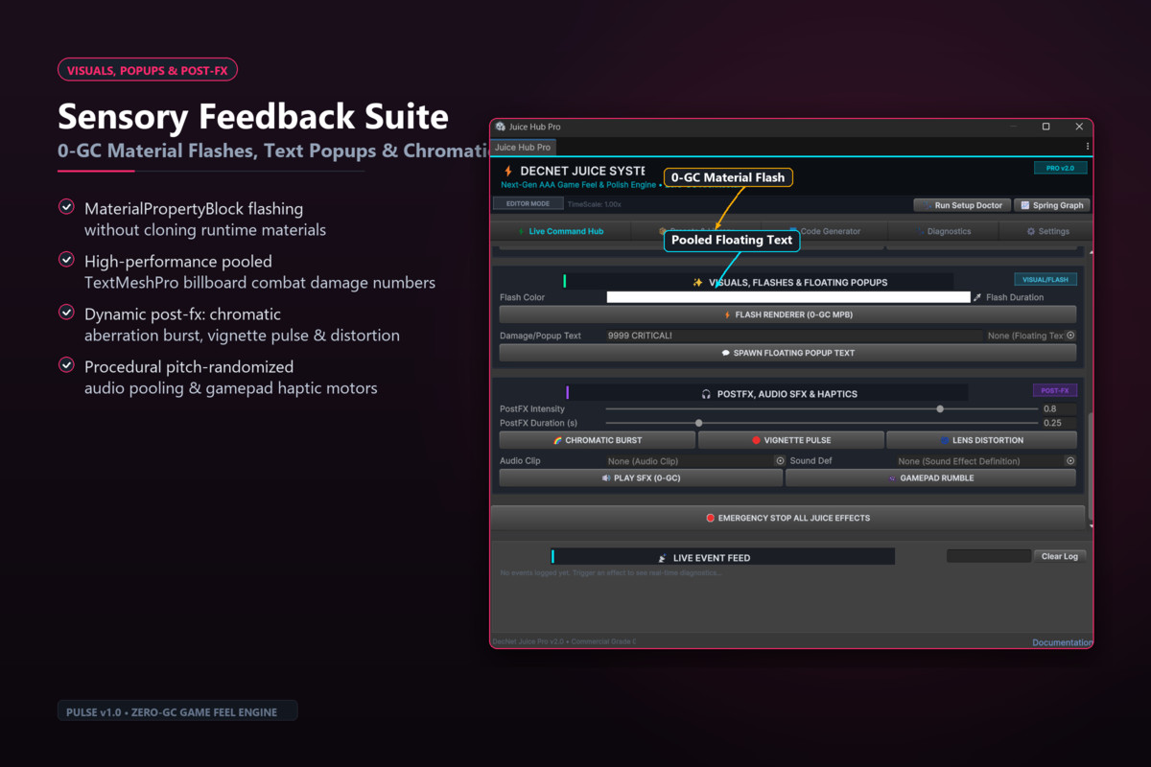This screenshot has width=1151, height=767.
Task: Trigger the LENS DISTORTION effect
Action: click(981, 440)
